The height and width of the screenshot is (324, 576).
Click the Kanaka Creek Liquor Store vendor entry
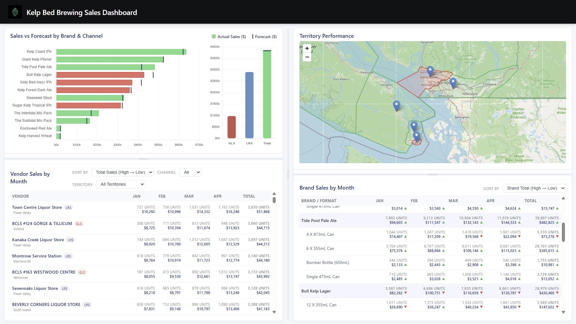click(38, 240)
